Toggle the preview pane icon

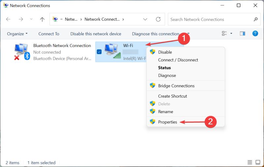pos(243,34)
